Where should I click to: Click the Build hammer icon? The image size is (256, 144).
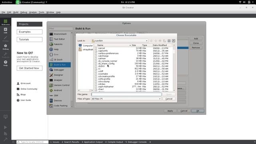(x=5, y=139)
